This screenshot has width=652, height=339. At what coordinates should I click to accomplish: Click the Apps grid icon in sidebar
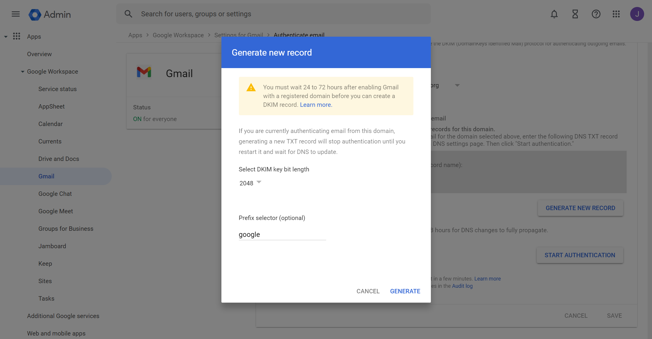(17, 36)
